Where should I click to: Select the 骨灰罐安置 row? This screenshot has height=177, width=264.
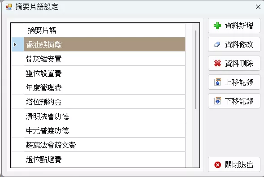coord(104,59)
